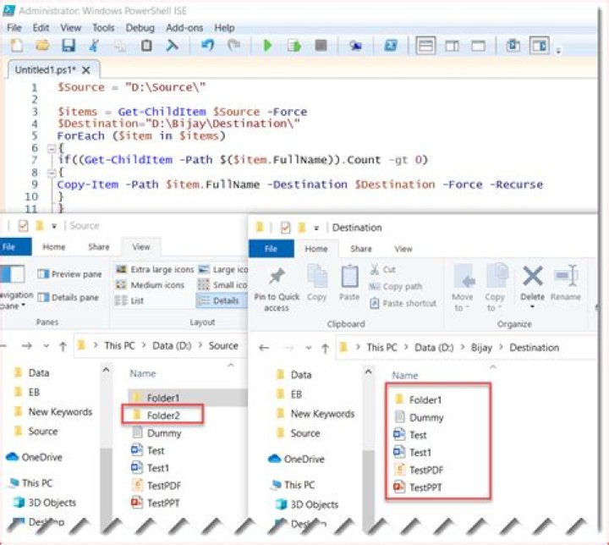Collapse the code block at line 6
The image size is (609, 545).
tap(52, 148)
